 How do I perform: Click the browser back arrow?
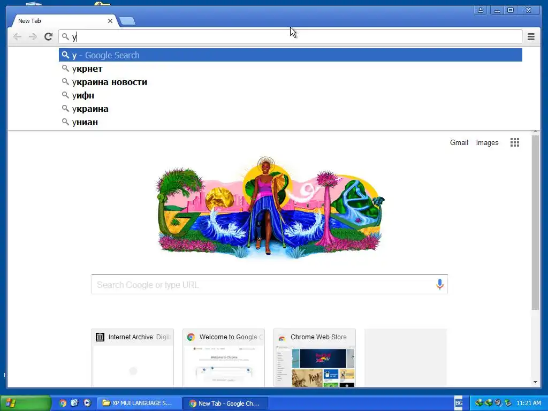[x=17, y=37]
